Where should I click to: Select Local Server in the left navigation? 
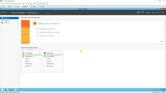9,20
